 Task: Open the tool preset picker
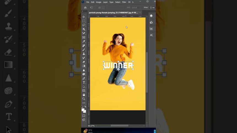[91, 7]
